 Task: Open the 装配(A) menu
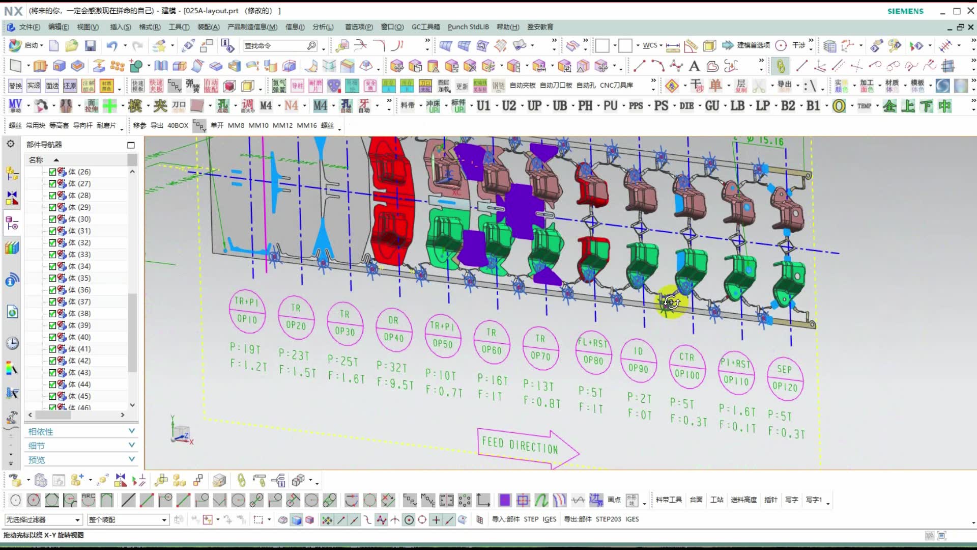pos(209,27)
